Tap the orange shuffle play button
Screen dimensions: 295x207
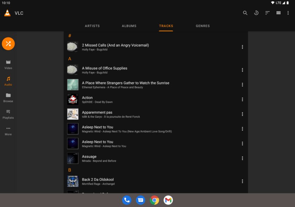[x=8, y=44]
